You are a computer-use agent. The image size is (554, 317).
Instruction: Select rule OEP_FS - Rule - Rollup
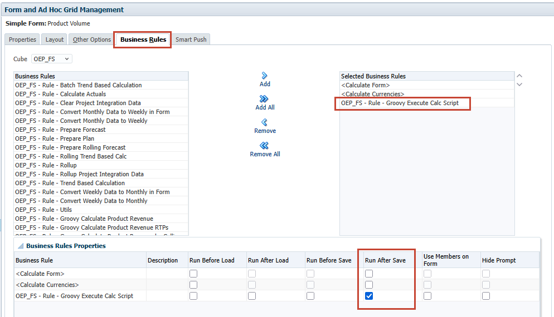click(101, 165)
